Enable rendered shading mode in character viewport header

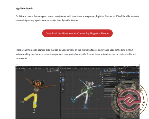(x=59, y=70)
